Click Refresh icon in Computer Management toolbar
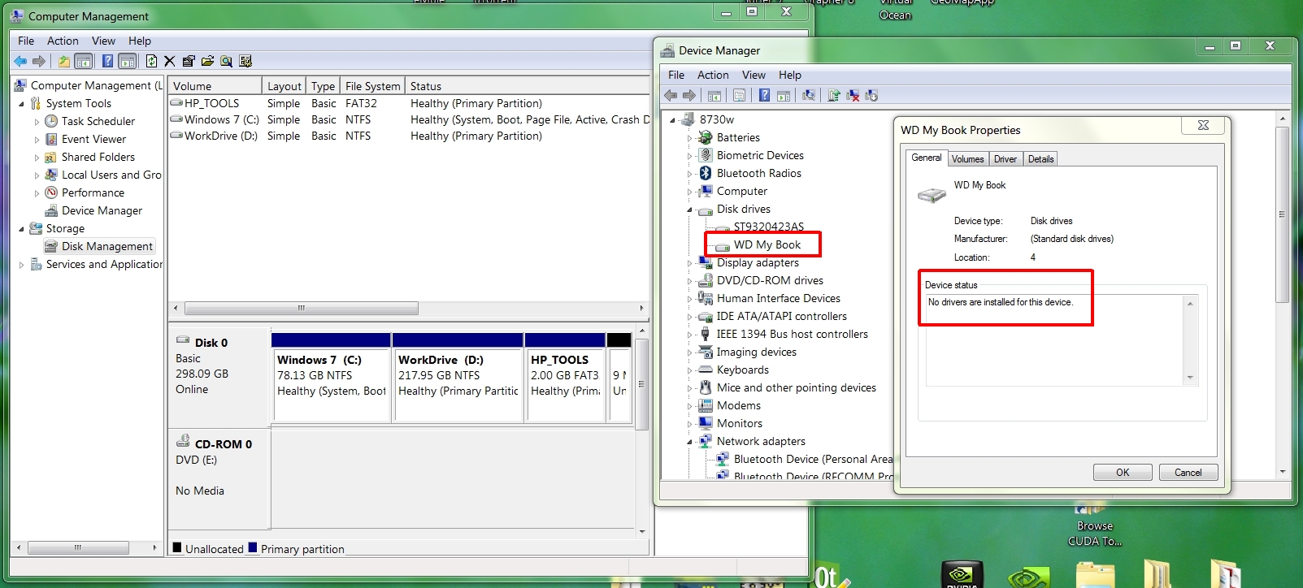Screen dimensions: 1303x588 [x=151, y=61]
